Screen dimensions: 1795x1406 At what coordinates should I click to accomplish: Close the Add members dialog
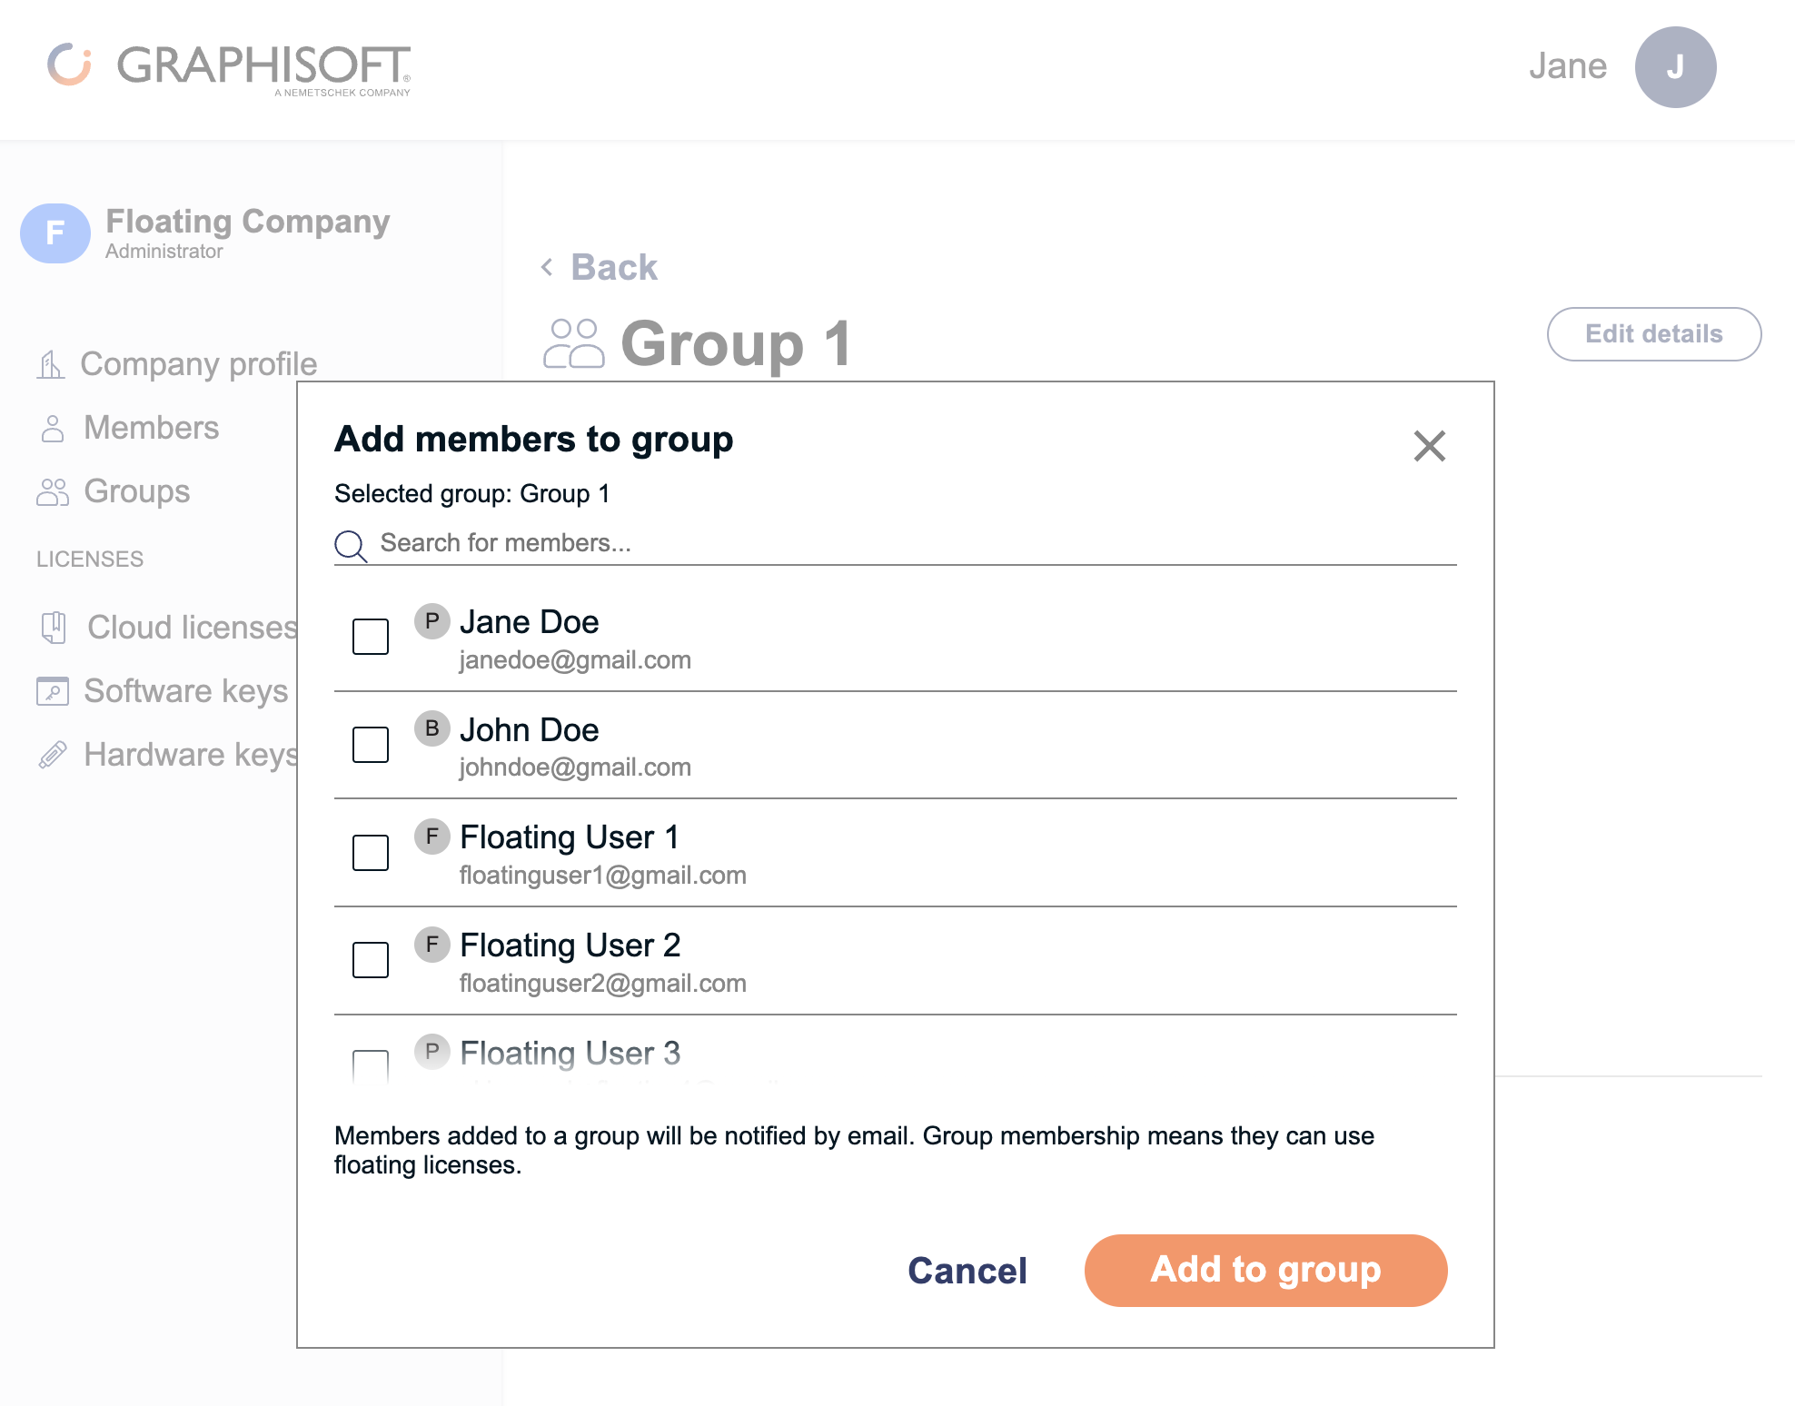click(1428, 446)
